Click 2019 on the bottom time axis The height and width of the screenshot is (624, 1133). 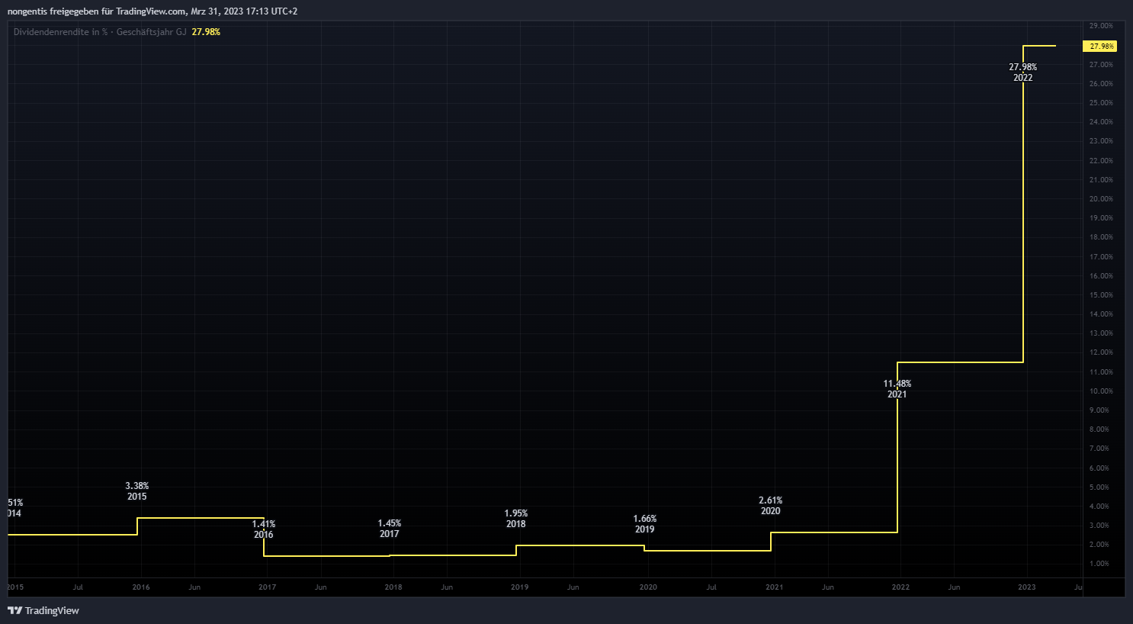(x=519, y=587)
